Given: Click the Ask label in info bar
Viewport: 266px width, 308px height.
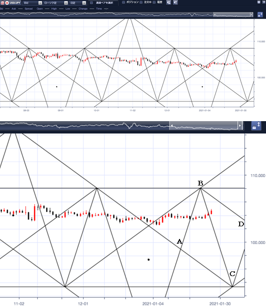Looking at the screenshot, I should (14, 9).
